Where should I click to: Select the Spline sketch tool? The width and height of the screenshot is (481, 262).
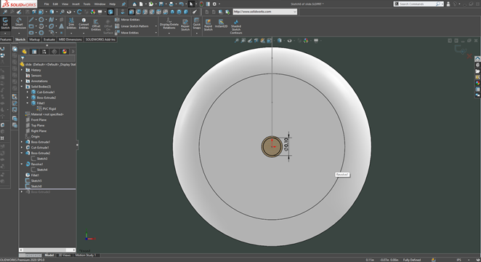[x=52, y=20]
